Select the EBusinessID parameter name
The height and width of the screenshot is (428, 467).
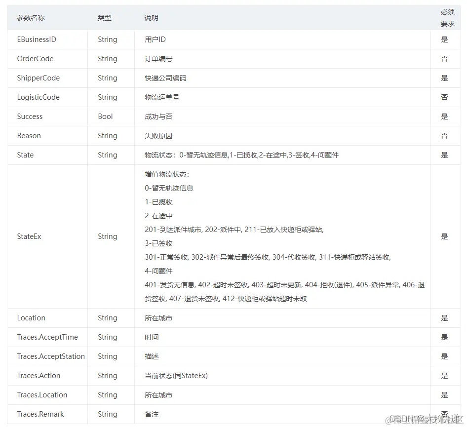(x=37, y=39)
